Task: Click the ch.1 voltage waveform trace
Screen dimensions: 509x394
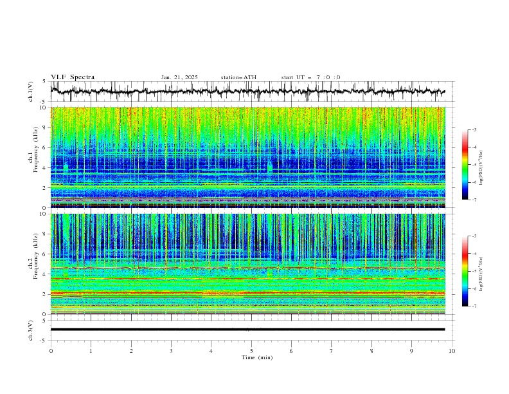Action: [x=247, y=91]
